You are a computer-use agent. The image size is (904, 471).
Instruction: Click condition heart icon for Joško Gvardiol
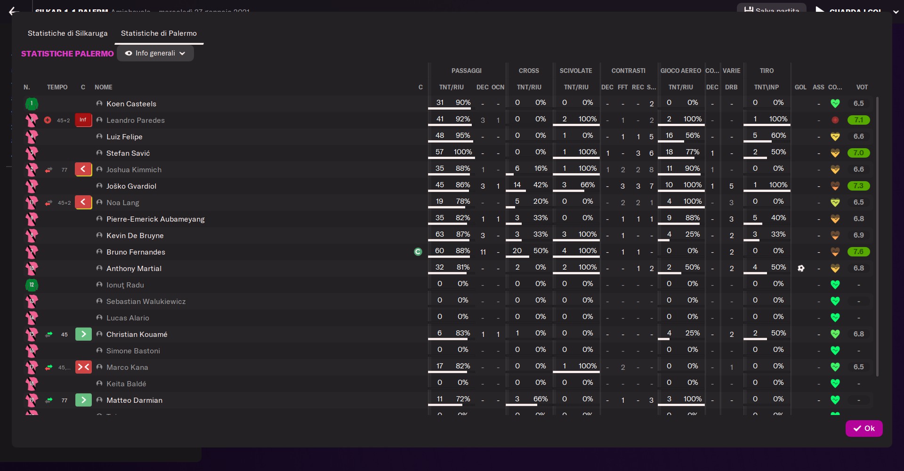coord(835,186)
